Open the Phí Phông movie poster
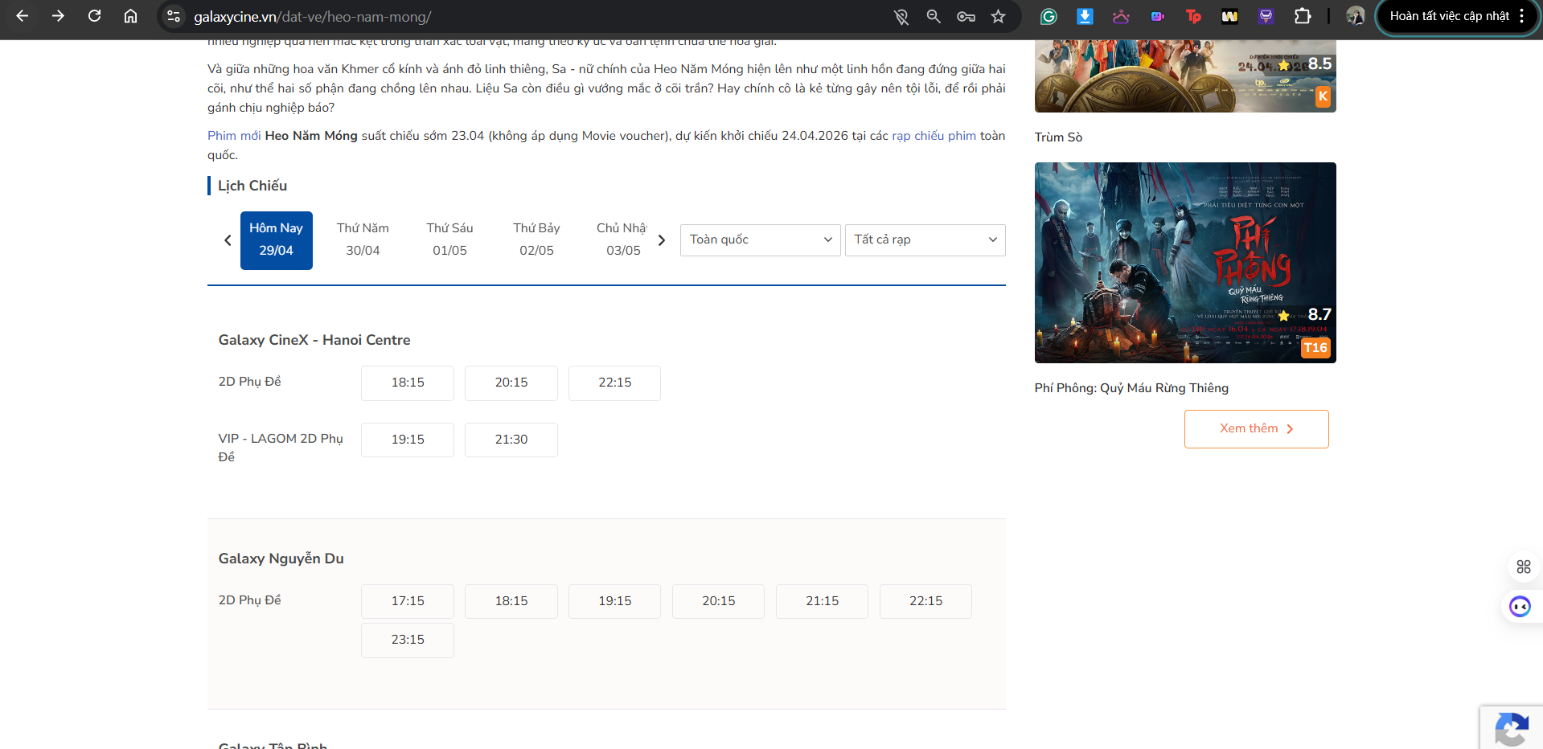 (1185, 263)
